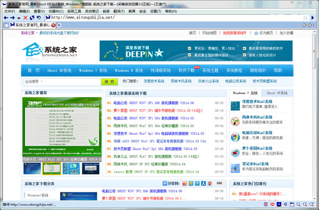Click the green 搜索 button
Image resolution: width=319 pixels, height=210 pixels.
(110, 82)
